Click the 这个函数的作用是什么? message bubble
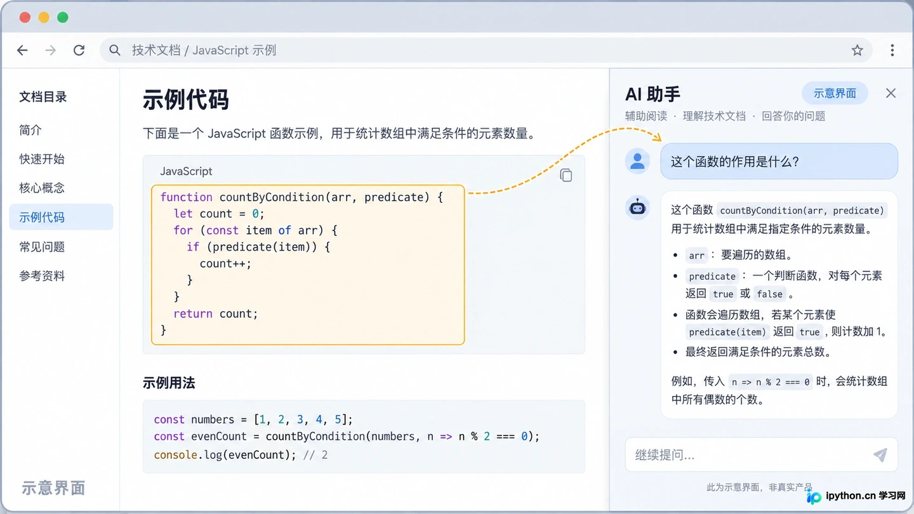Screen dimensions: 914x514 (x=779, y=161)
